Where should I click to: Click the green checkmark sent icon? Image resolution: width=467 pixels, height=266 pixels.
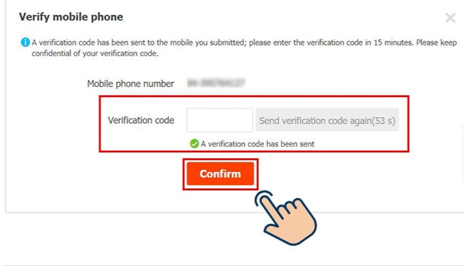point(194,144)
